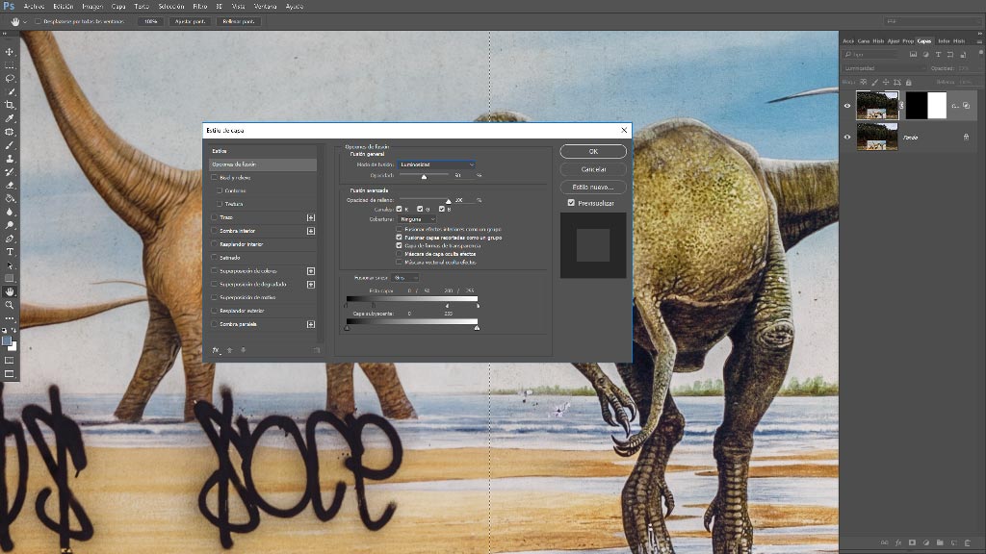Open the Ventana menu
986x554 pixels.
tap(265, 7)
